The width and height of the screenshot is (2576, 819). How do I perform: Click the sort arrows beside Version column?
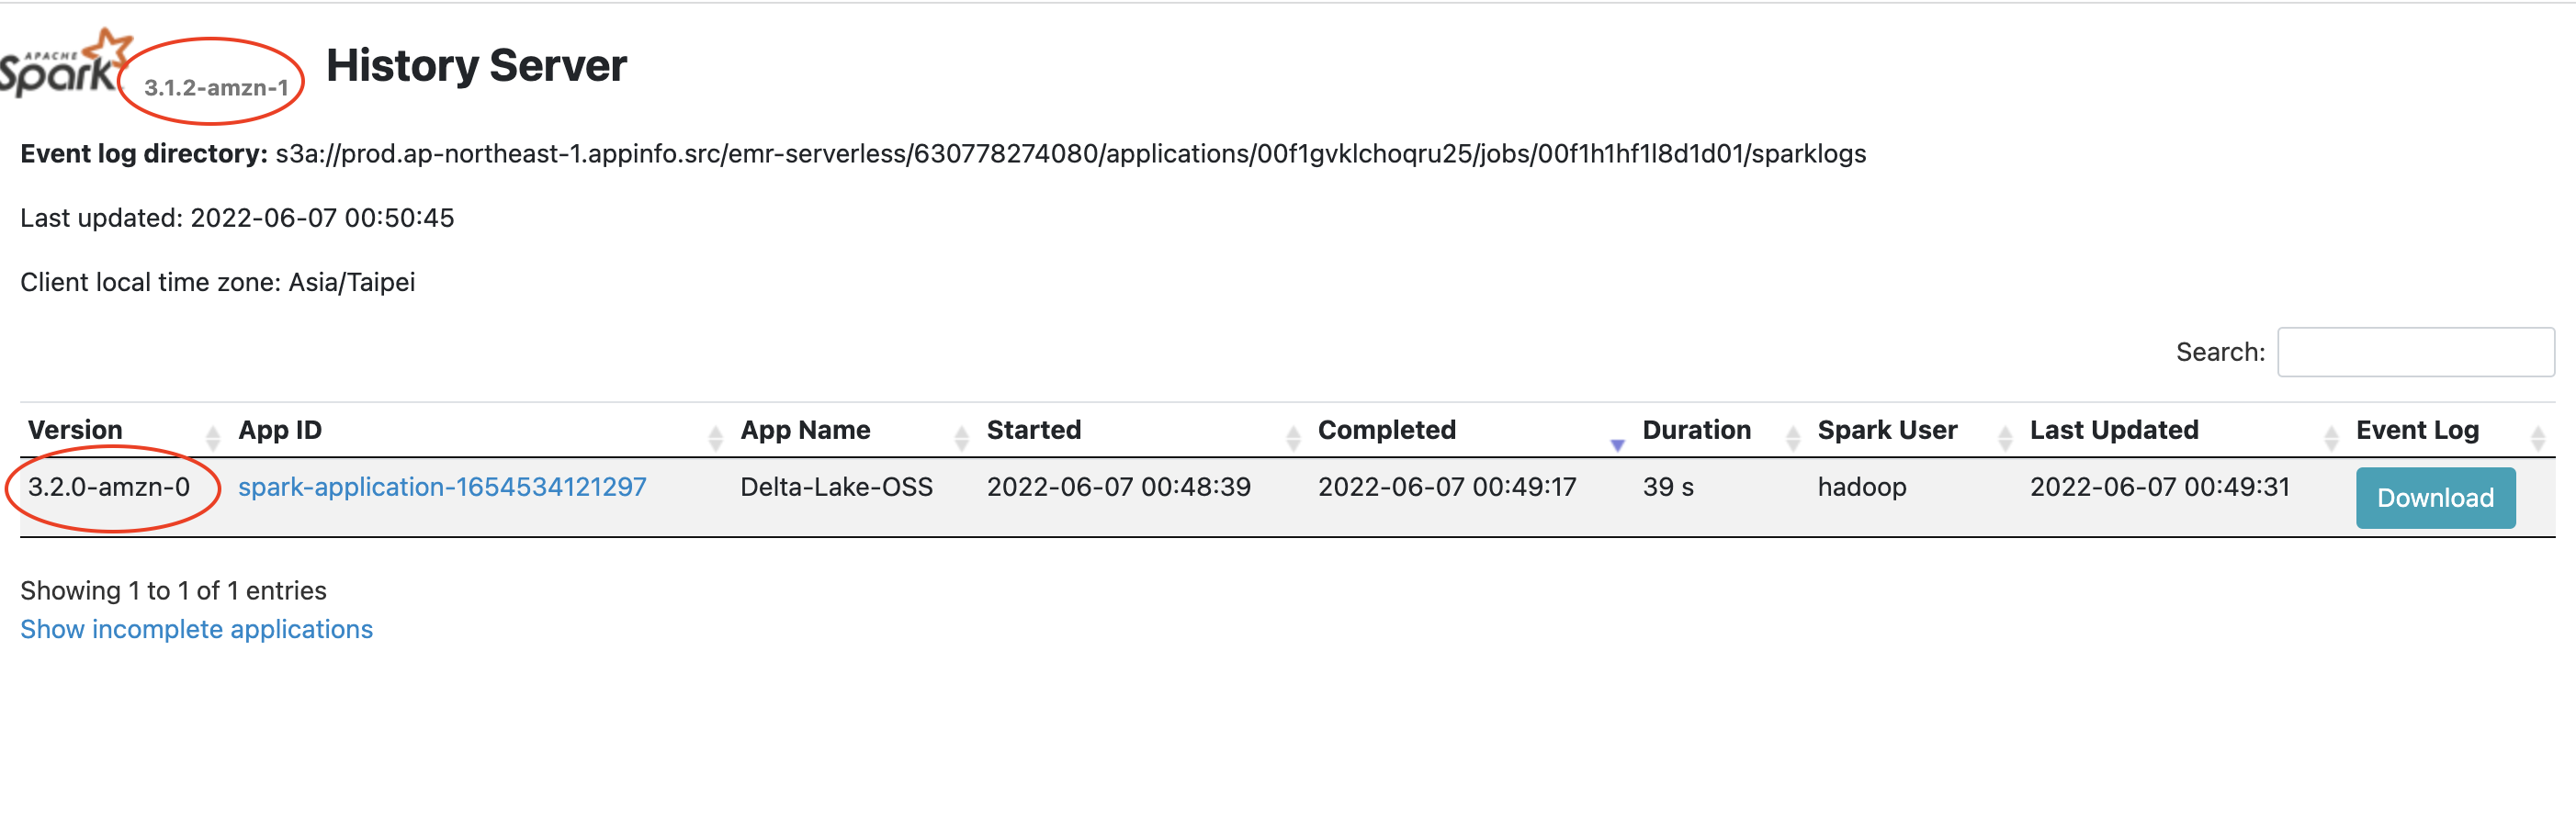click(212, 436)
